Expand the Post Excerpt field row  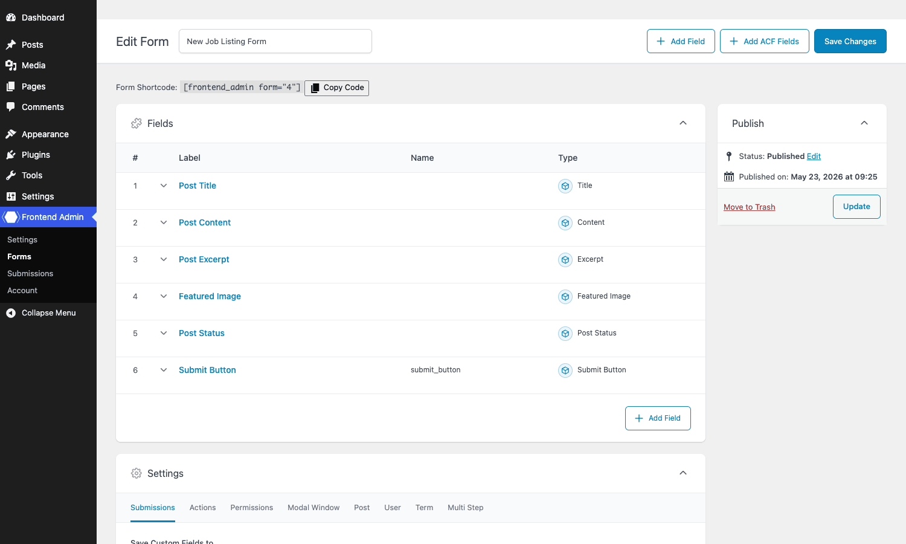[164, 259]
